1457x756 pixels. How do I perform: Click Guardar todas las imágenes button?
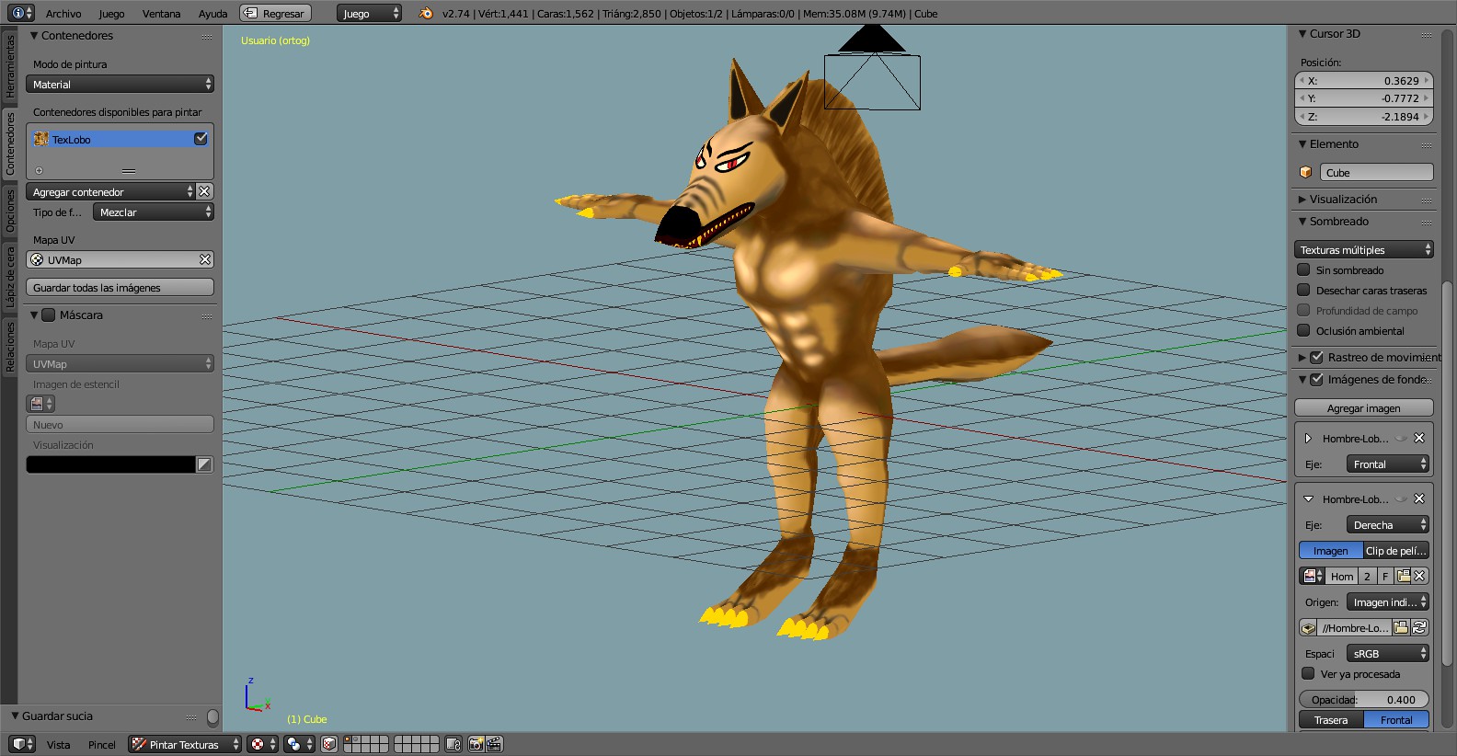click(x=120, y=287)
